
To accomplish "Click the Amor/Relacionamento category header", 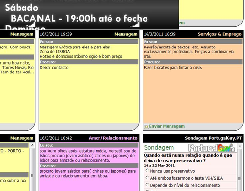I will tap(113, 138).
